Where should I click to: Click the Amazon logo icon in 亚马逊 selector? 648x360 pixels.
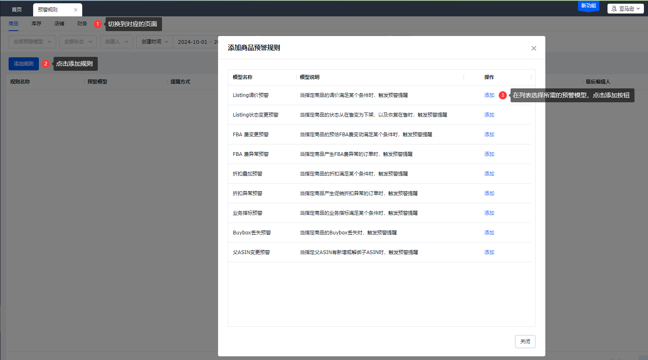coord(614,9)
